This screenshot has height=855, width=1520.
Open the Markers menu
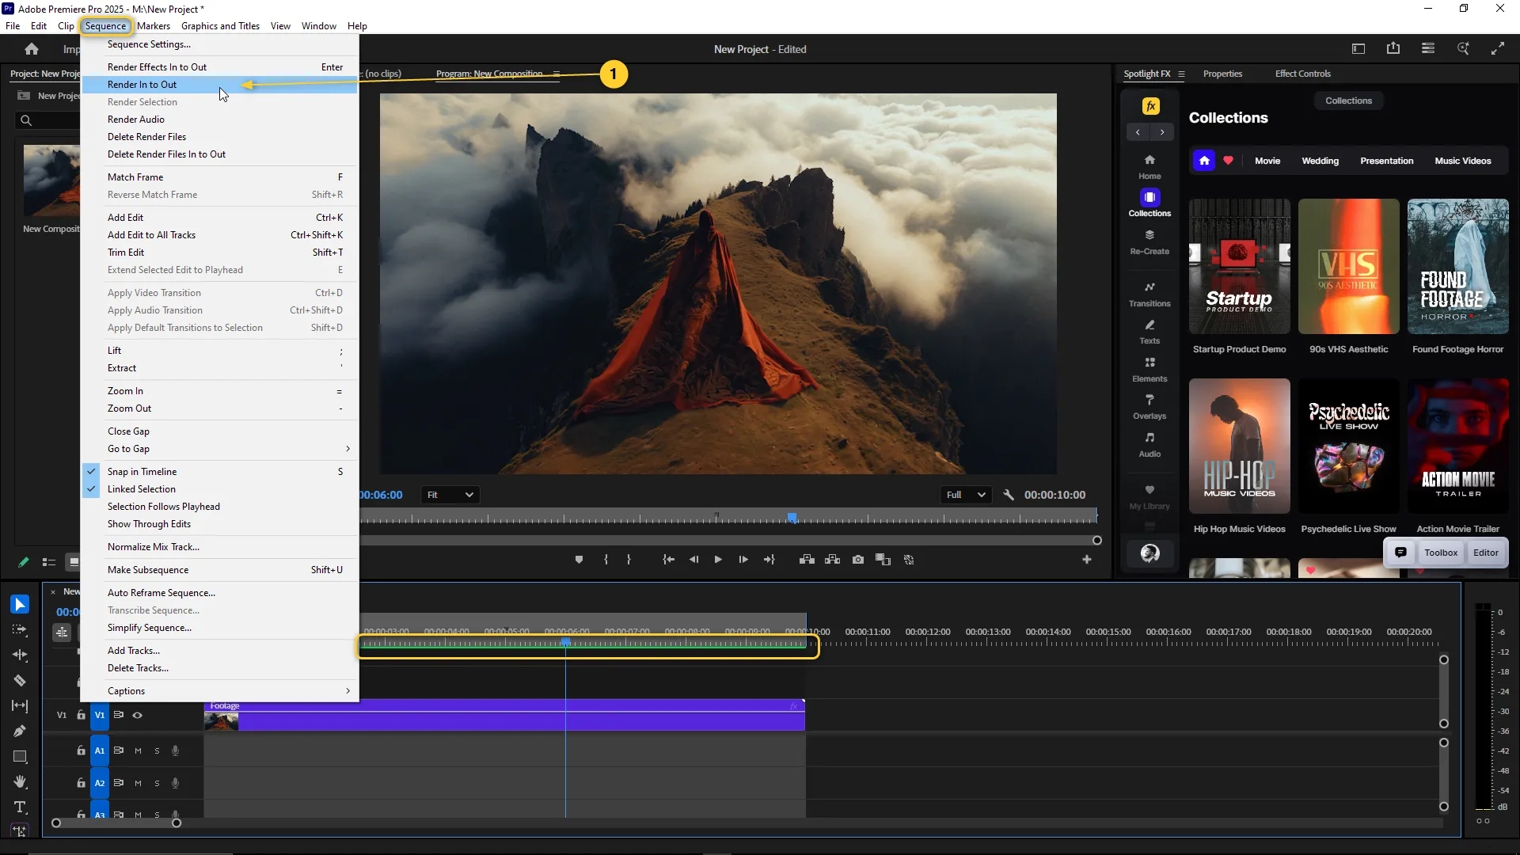pyautogui.click(x=154, y=26)
